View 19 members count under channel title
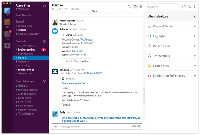Viewport: 200px width, 135px height. (59, 9)
